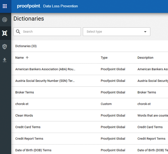Click the Credit Report Terms description cell

[151, 139]
